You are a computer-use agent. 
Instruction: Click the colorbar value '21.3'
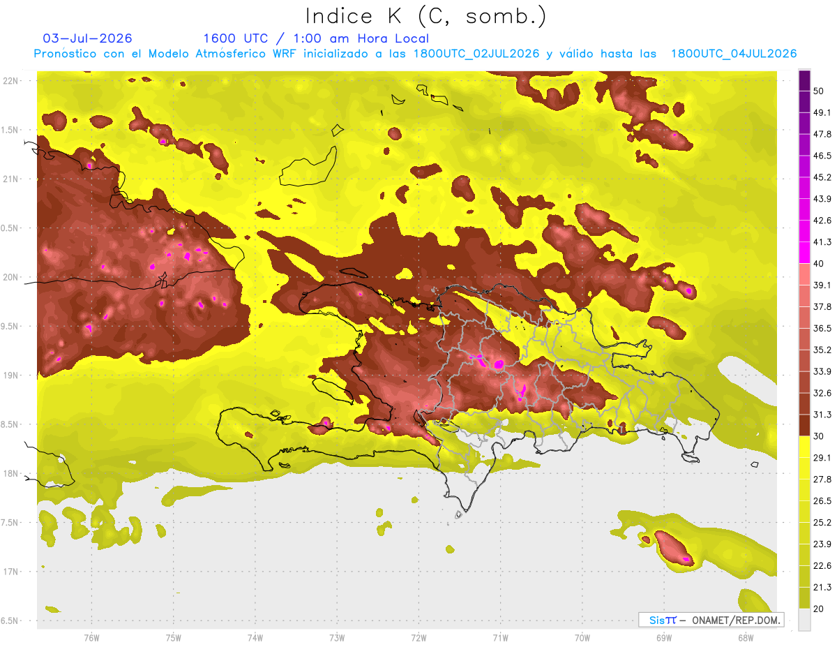point(822,587)
